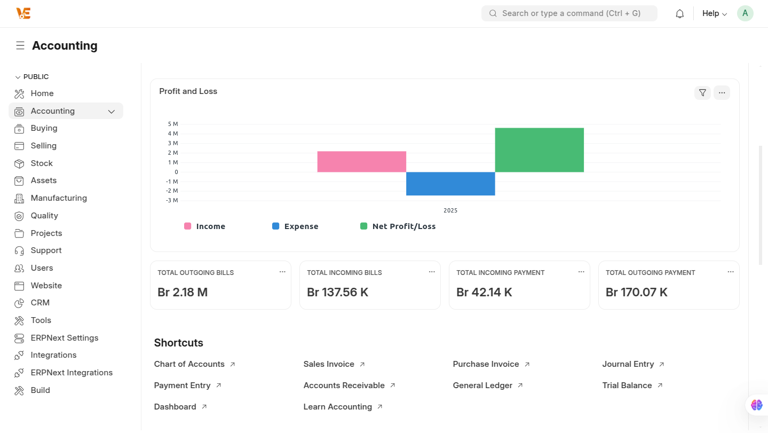
Task: Click the Br 170.07 K value
Action: 637,293
